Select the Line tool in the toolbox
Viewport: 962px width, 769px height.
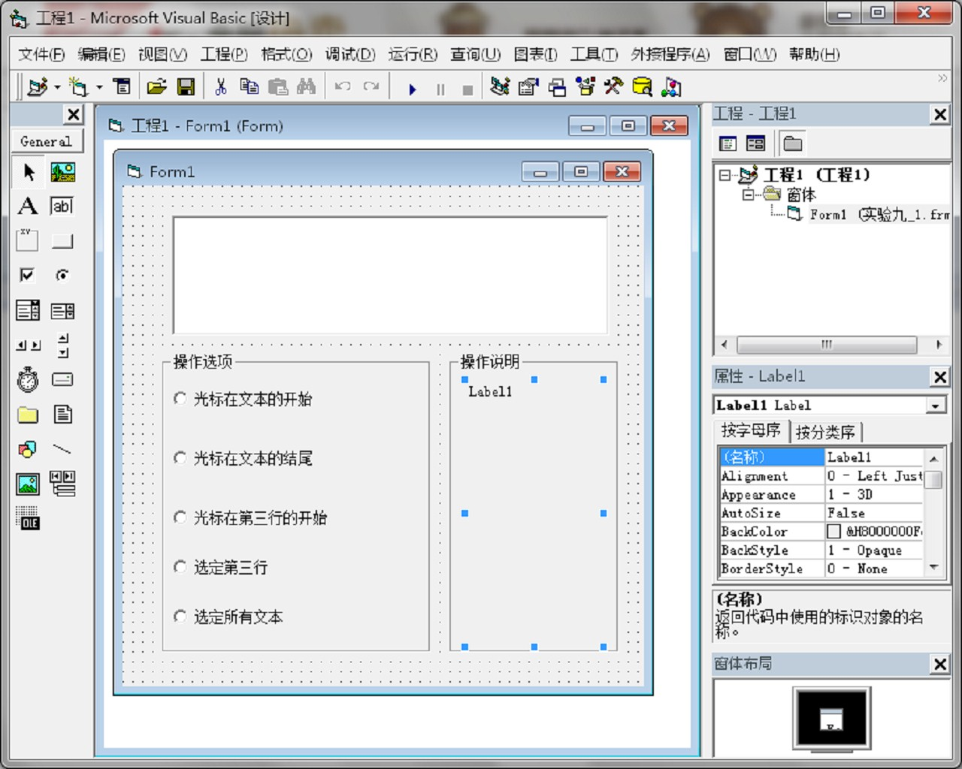pyautogui.click(x=62, y=449)
